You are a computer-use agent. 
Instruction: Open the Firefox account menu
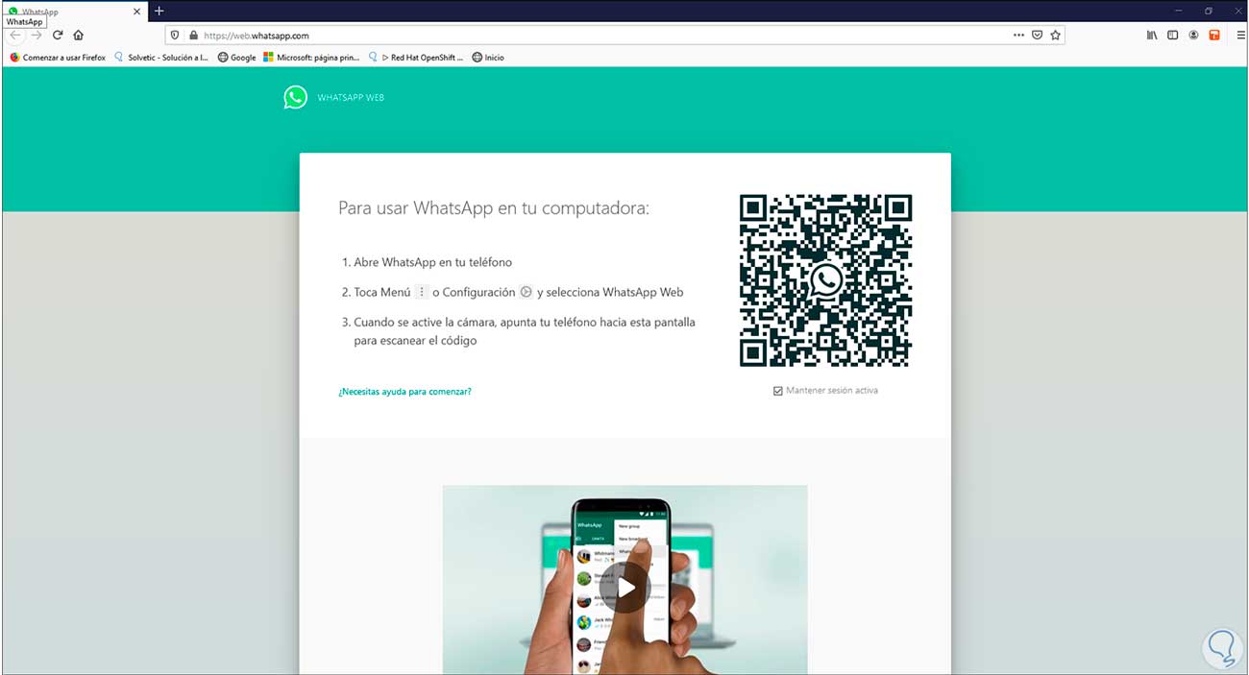pyautogui.click(x=1193, y=35)
